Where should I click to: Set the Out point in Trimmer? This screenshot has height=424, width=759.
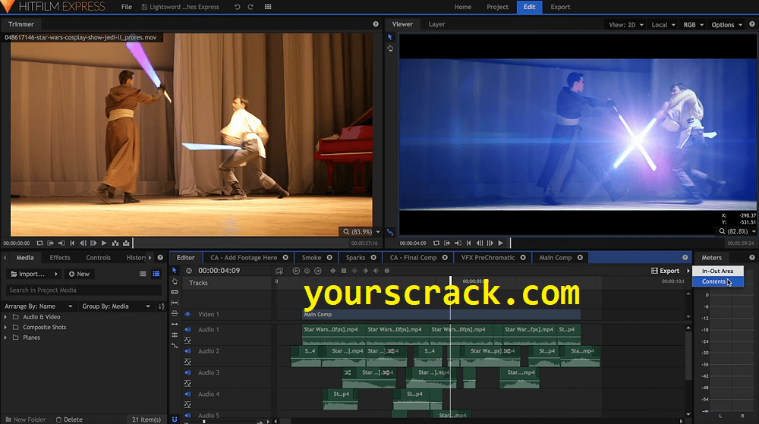pyautogui.click(x=61, y=243)
